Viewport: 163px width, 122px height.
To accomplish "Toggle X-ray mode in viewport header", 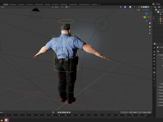I will [139, 7].
